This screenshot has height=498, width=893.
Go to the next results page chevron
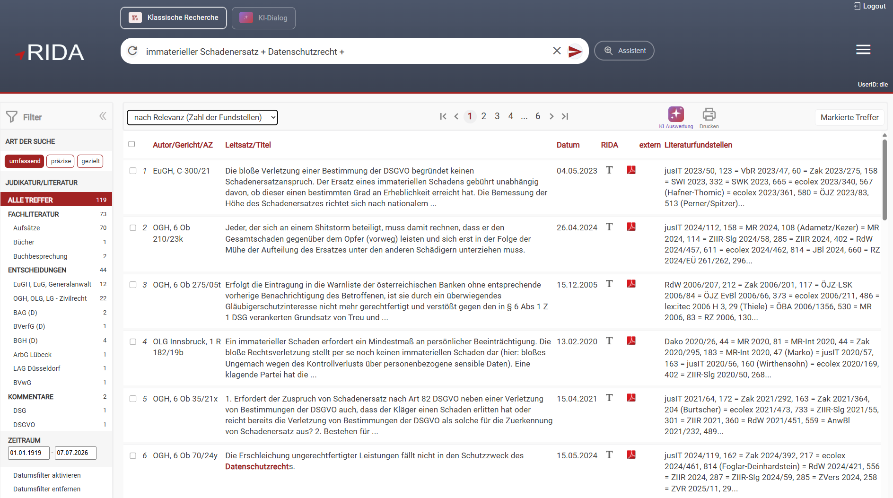click(552, 116)
